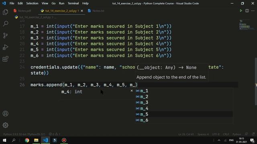Open the Go menu
257x144 pixels.
(53, 3)
